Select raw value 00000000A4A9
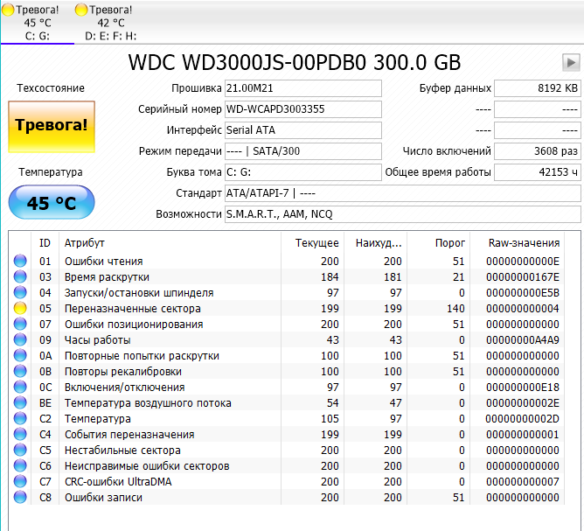Viewport: 584px width, 531px height. tap(523, 339)
